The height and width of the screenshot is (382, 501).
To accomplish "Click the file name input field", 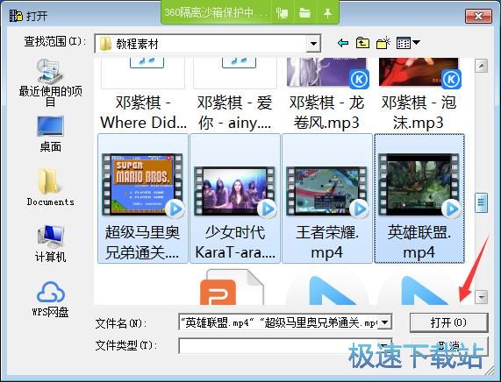I will pyautogui.click(x=278, y=322).
